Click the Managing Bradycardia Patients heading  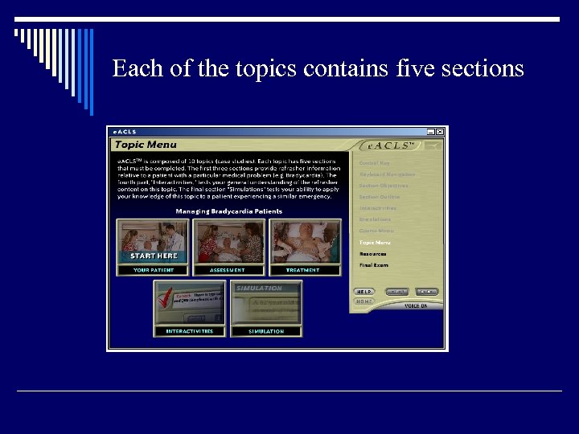tap(229, 211)
